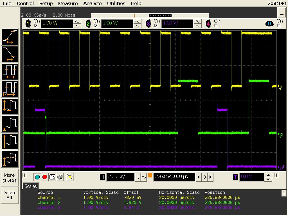Open trigger setup via T button
288x216 pixels.
pos(235,177)
